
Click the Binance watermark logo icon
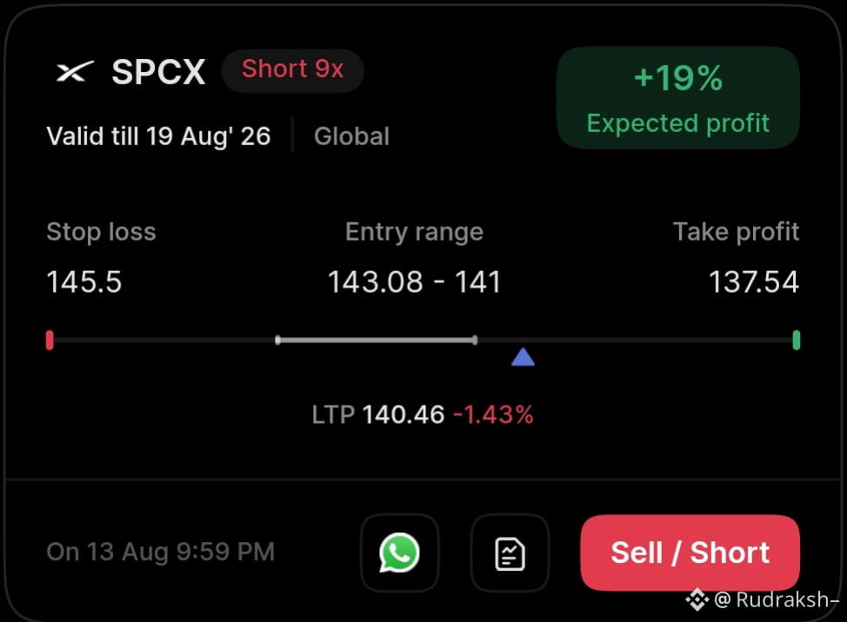(697, 599)
